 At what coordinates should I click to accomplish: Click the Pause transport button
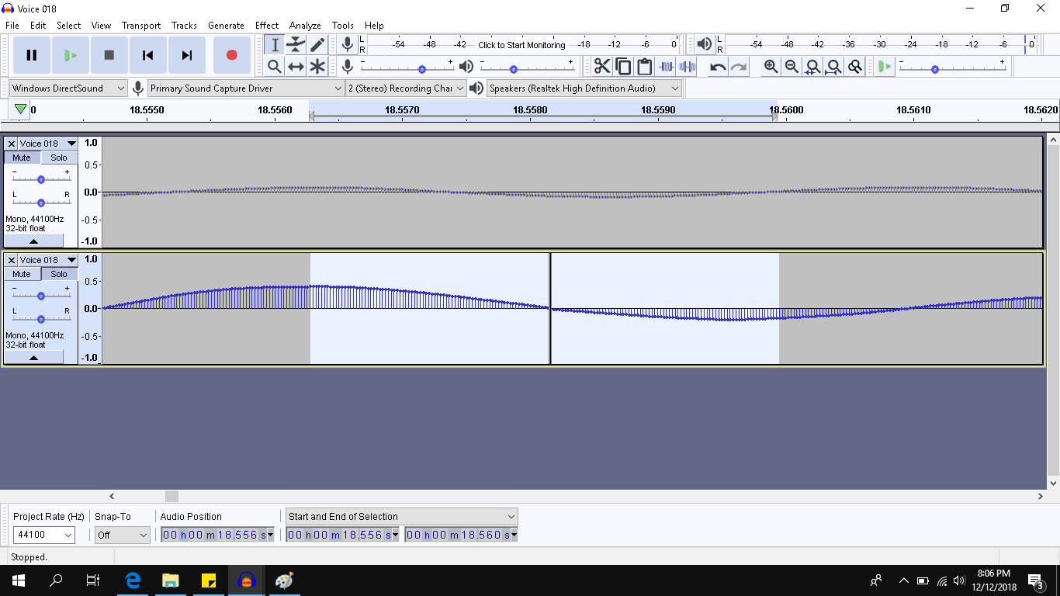coord(32,55)
